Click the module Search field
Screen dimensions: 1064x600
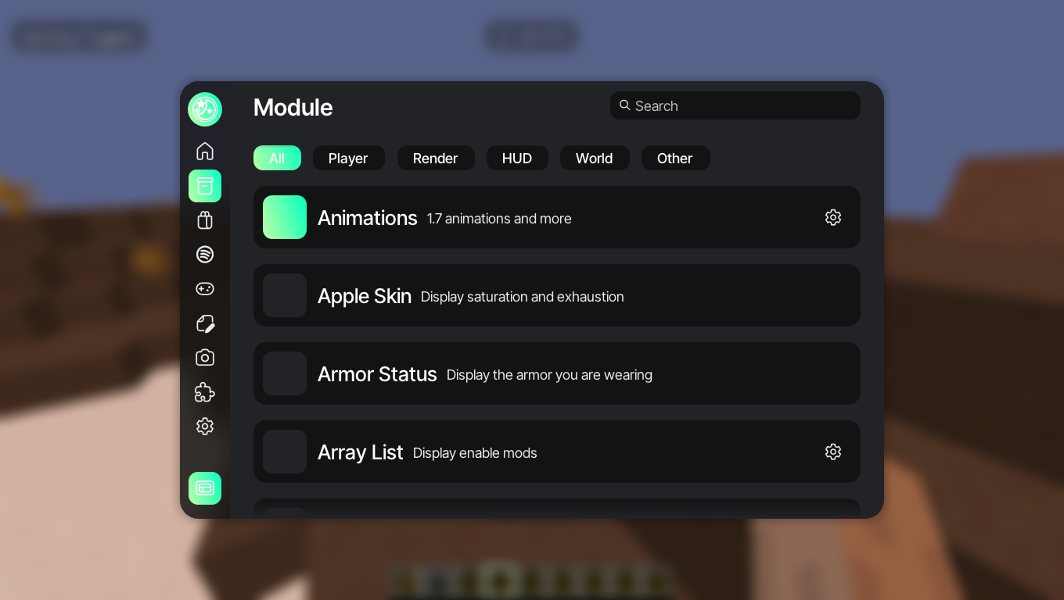point(735,105)
